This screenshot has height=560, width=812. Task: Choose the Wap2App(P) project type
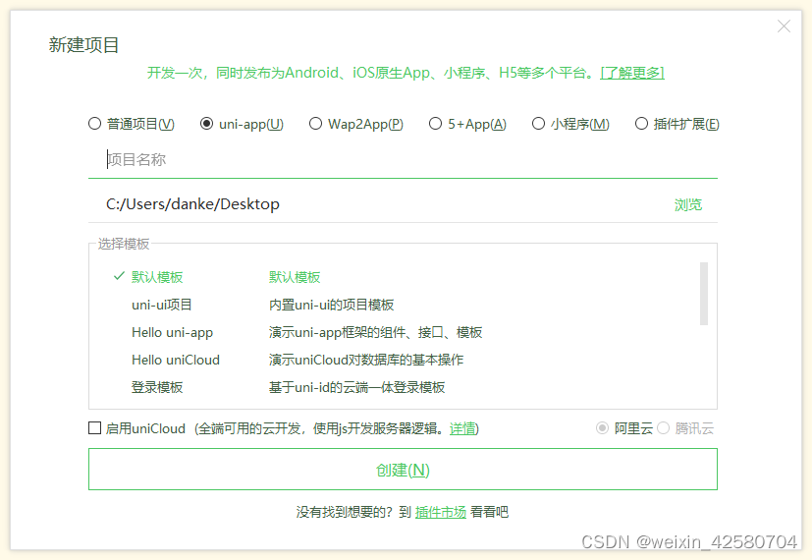click(356, 124)
